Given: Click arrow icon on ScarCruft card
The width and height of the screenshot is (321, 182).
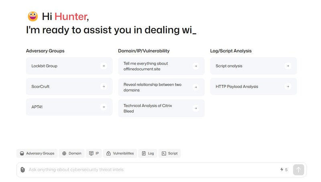Looking at the screenshot, I should (x=104, y=86).
